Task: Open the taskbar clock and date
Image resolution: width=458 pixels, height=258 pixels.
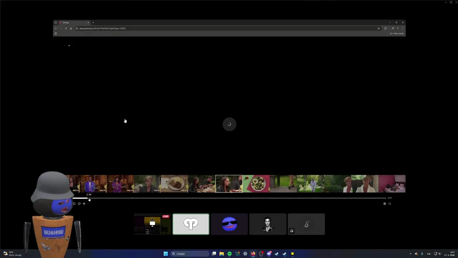Action: 450,254
